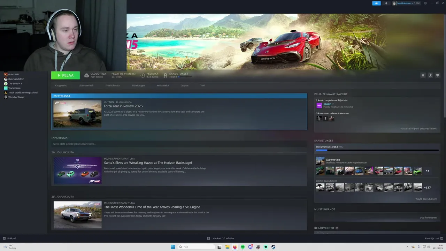The image size is (446, 251).
Task: Expand the system tray hidden icons chevron
Action: pyautogui.click(x=407, y=247)
